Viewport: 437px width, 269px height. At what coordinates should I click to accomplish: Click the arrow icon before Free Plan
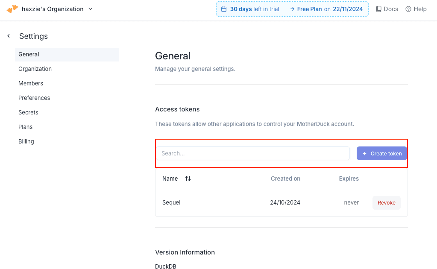click(292, 9)
